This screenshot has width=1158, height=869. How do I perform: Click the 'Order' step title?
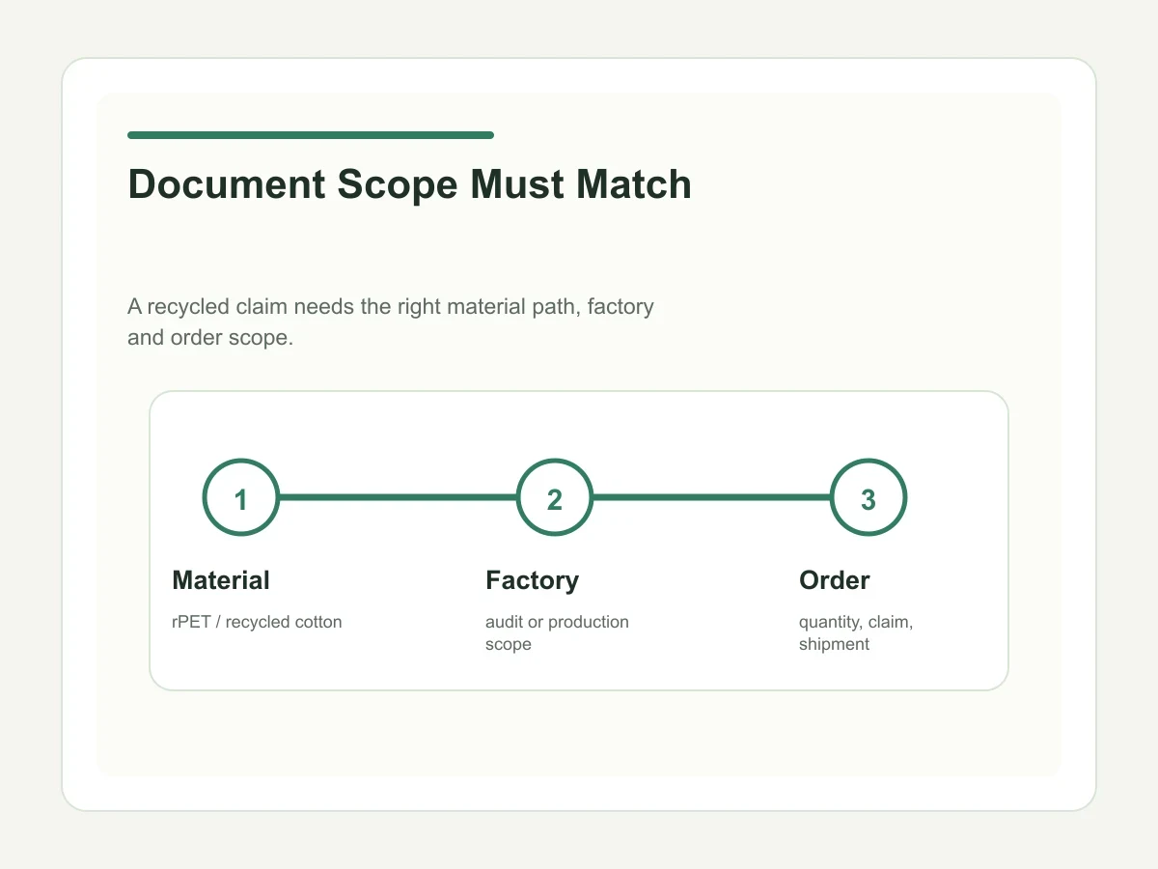pos(835,580)
